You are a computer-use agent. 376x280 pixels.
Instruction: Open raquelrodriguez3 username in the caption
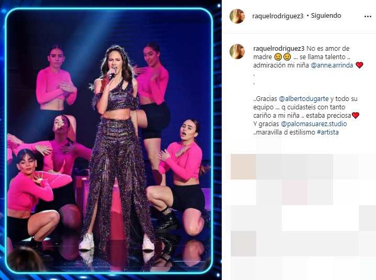click(279, 49)
